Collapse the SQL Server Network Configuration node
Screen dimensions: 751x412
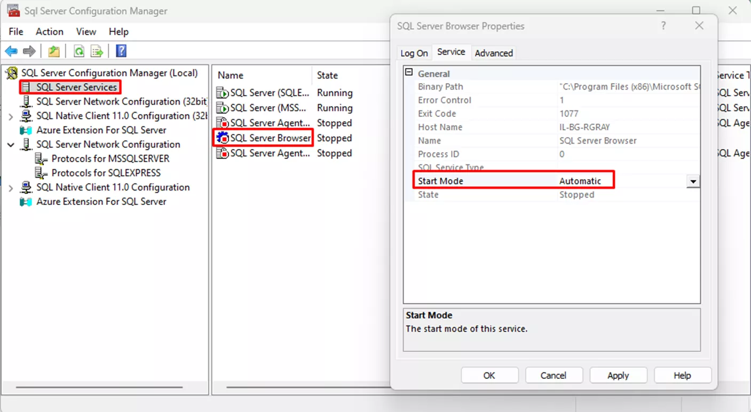tap(11, 145)
